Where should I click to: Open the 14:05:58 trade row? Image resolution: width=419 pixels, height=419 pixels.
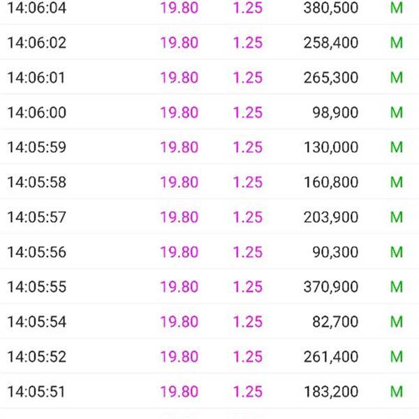209,182
